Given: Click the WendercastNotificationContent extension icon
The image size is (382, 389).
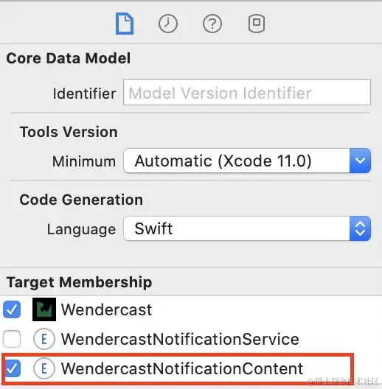Looking at the screenshot, I should click(x=44, y=368).
